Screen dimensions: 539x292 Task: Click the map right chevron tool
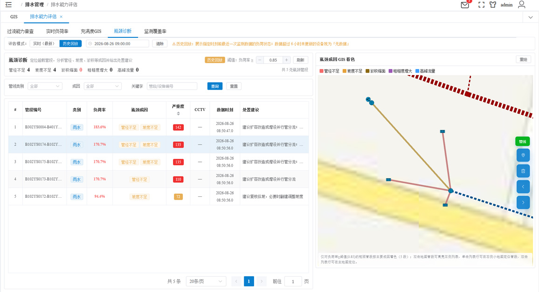tap(523, 202)
